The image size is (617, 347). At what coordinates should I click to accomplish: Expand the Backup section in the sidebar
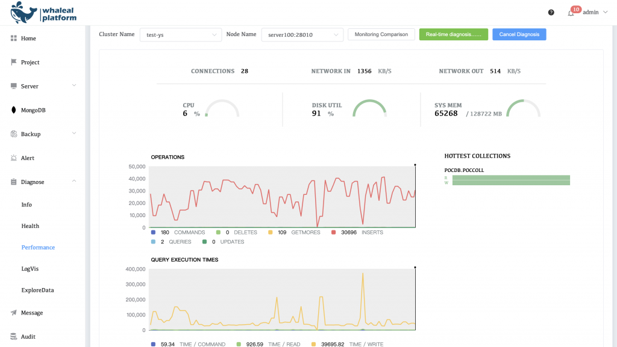tap(14, 134)
